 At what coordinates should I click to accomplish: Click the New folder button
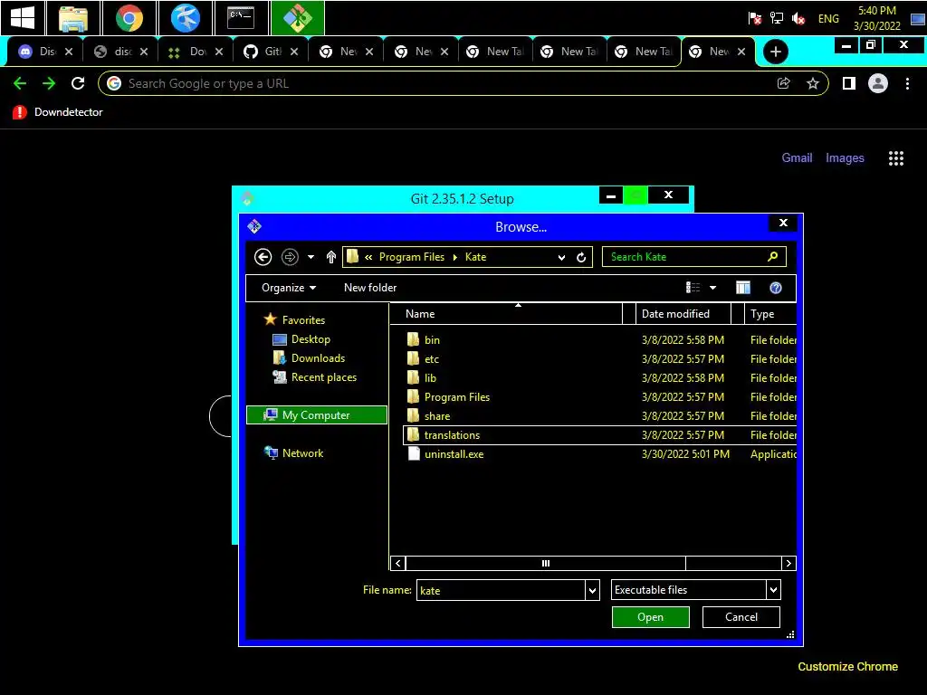[x=370, y=288]
